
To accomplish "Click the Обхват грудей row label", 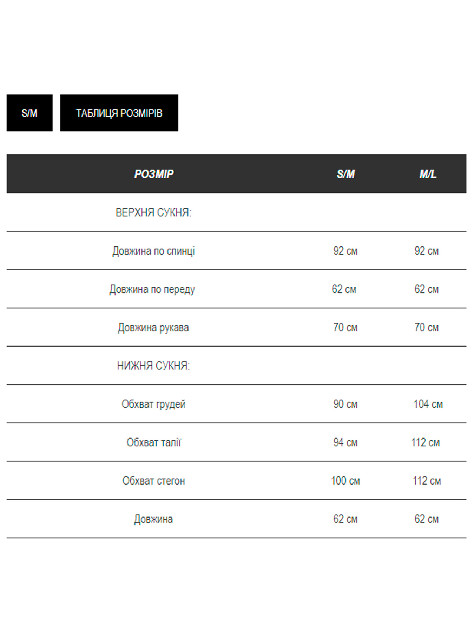I will (153, 404).
